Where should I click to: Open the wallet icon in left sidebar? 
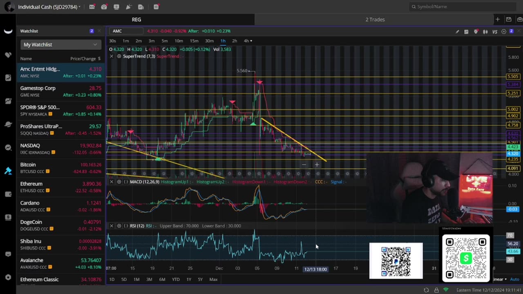[x=8, y=194]
